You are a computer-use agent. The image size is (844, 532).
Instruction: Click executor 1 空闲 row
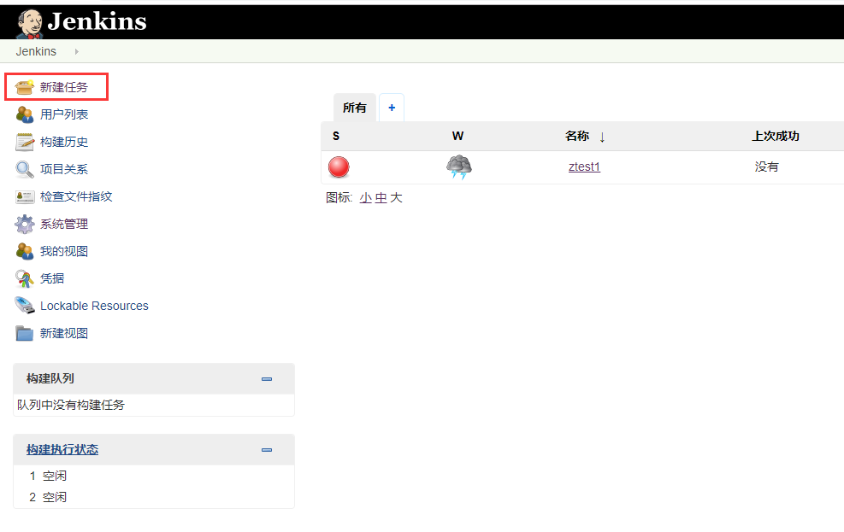pos(153,476)
